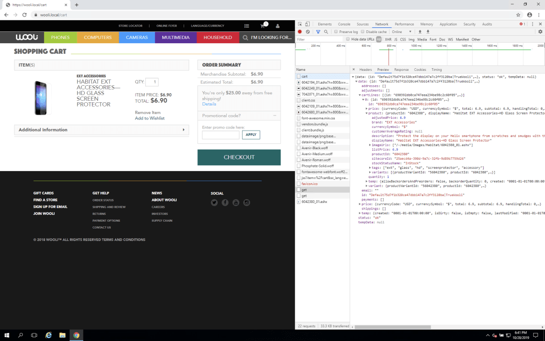
Task: Open DevTools settings gear
Action: point(540,32)
